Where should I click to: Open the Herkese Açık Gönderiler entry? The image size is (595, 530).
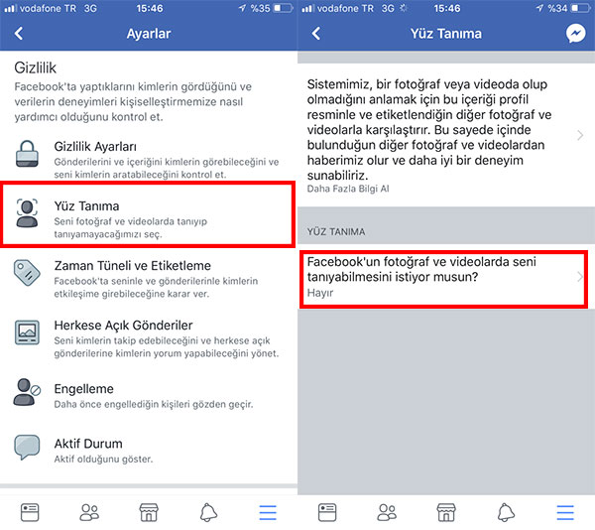tap(149, 338)
